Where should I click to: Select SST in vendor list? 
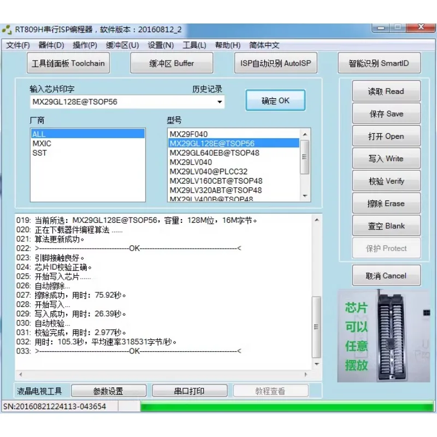(x=88, y=153)
